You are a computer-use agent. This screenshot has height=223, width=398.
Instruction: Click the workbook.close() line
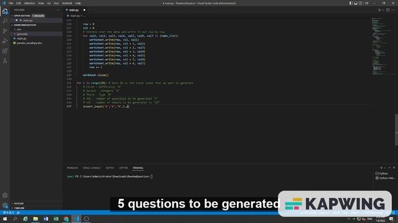pyautogui.click(x=96, y=75)
